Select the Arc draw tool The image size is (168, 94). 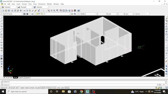coord(2,32)
